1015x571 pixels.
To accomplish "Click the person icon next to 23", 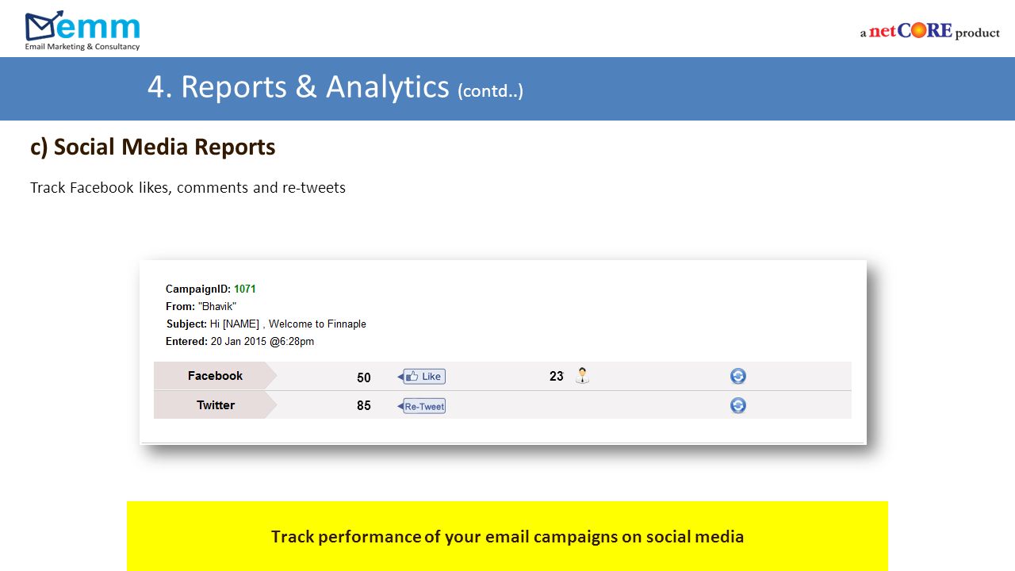I will [583, 376].
